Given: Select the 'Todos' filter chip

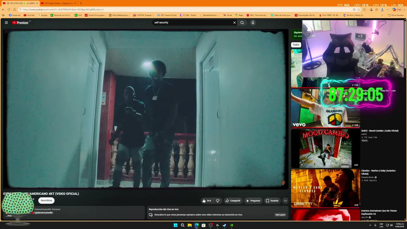Looking at the screenshot, I should tap(296, 45).
